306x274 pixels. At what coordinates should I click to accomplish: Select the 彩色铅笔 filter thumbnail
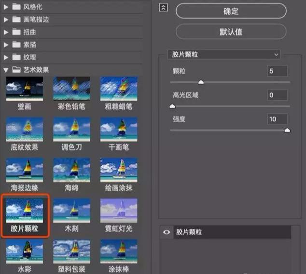point(71,89)
